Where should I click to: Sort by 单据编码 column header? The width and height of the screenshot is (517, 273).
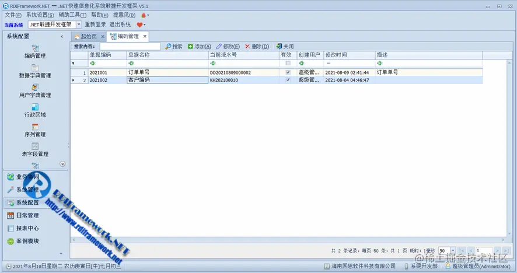(107, 55)
